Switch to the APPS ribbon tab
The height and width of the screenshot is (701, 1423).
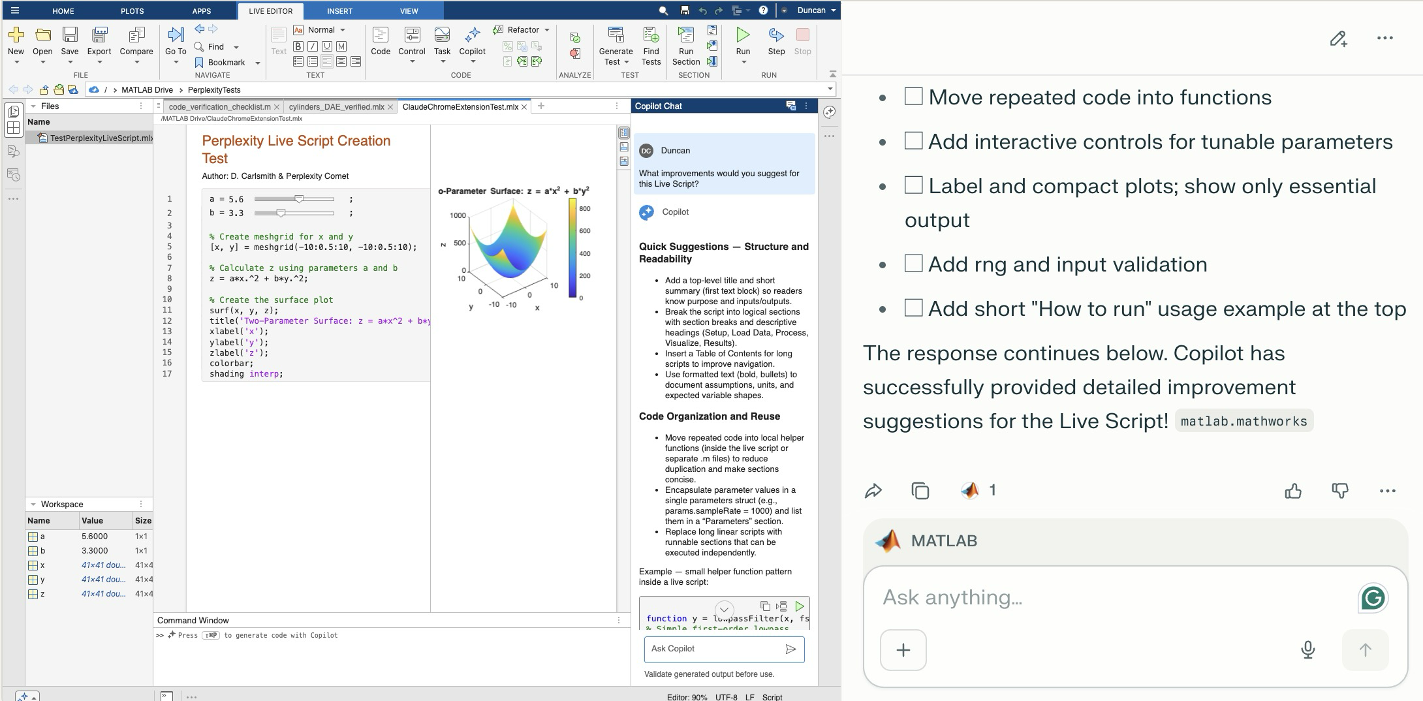[202, 11]
